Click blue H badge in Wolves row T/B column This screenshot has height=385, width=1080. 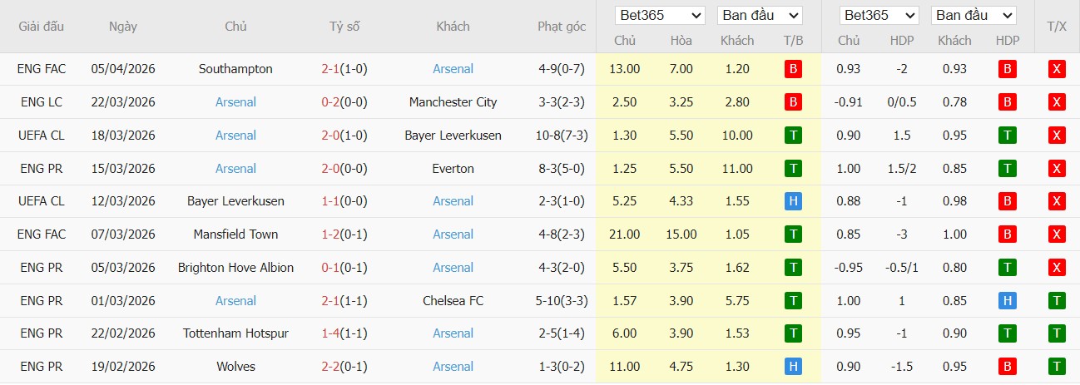[793, 367]
